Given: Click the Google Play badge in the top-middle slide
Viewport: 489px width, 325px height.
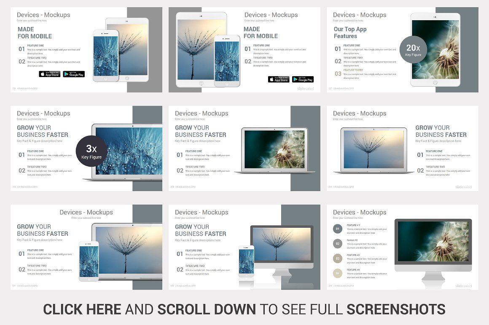Looking at the screenshot, I should coord(303,80).
